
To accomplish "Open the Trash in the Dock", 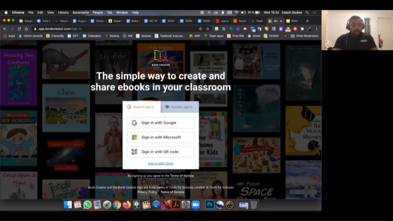I will click(x=253, y=205).
